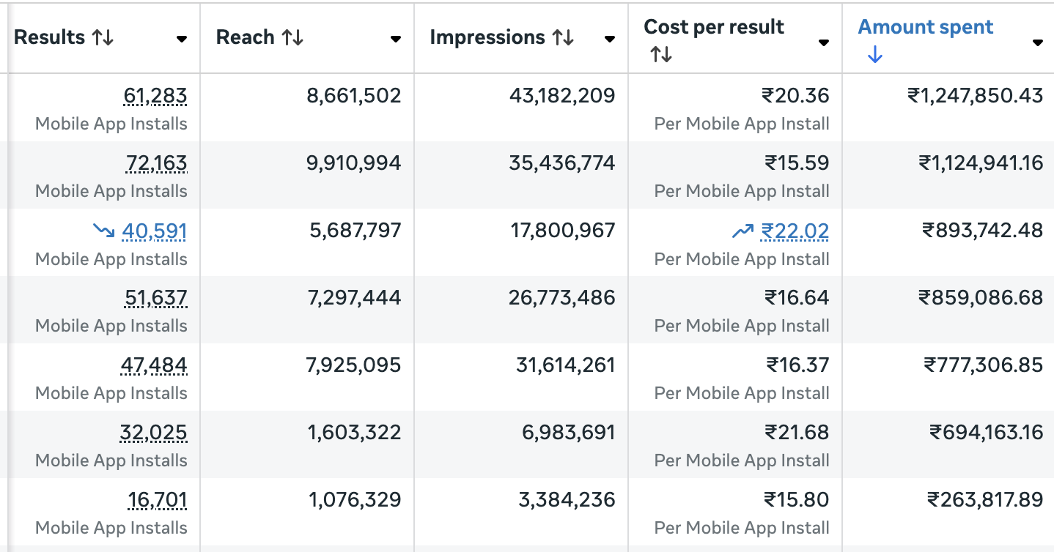
Task: Select amount spent ₹893,742.48
Action: 983,231
